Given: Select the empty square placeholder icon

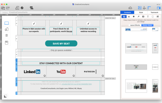Looking at the screenshot, I should pyautogui.click(x=153, y=16).
